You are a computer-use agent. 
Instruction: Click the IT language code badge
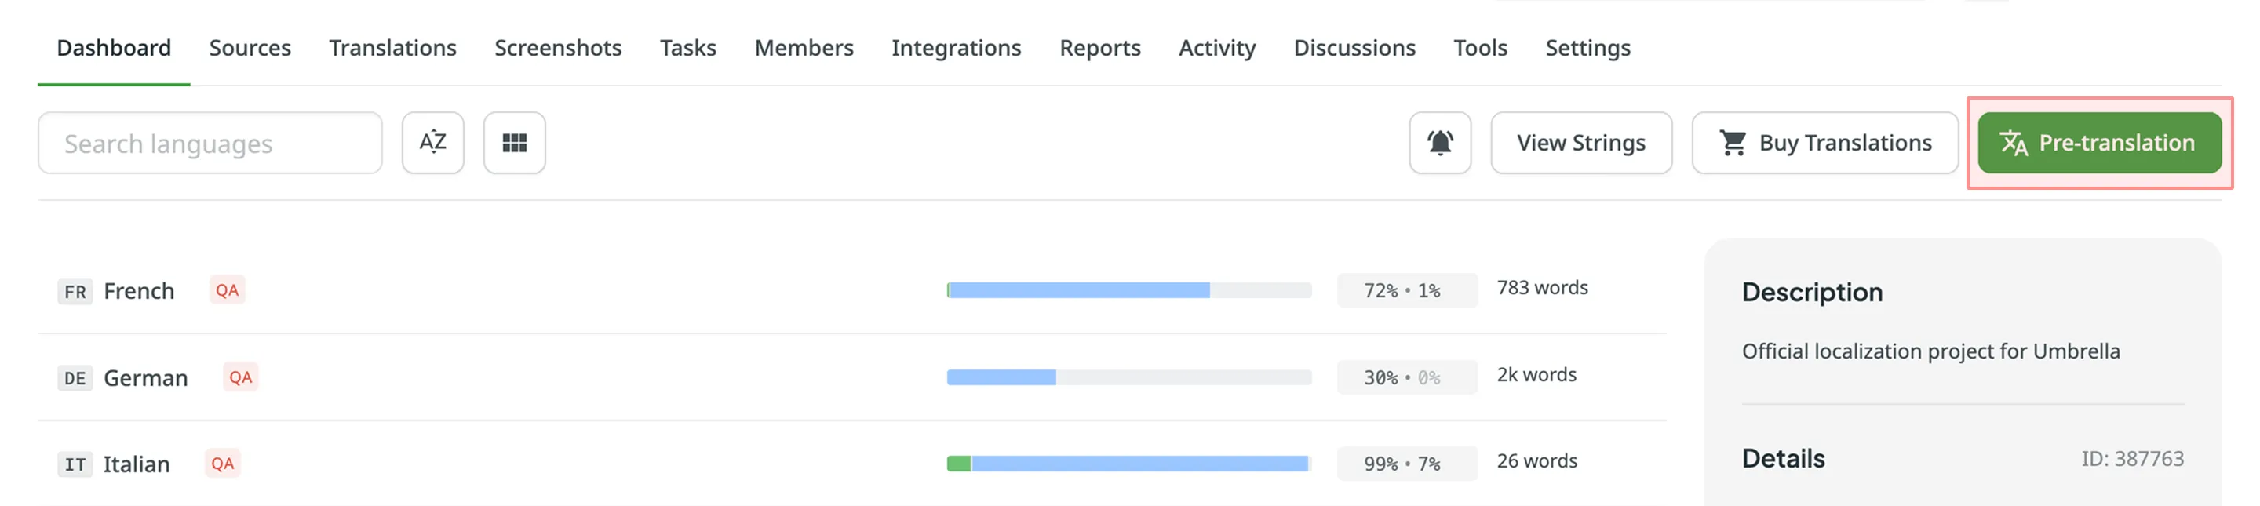pyautogui.click(x=75, y=464)
